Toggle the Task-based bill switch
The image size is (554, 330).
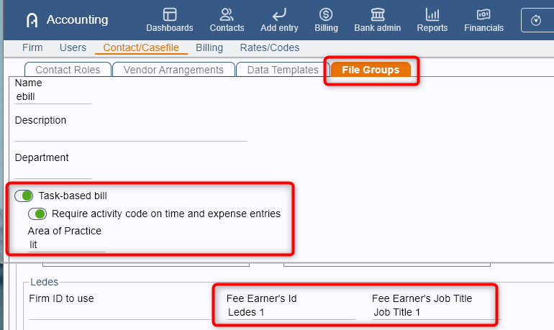click(24, 196)
